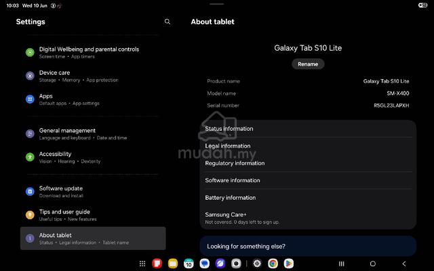The height and width of the screenshot is (271, 434).
Task: Open Battery information
Action: coord(308,198)
